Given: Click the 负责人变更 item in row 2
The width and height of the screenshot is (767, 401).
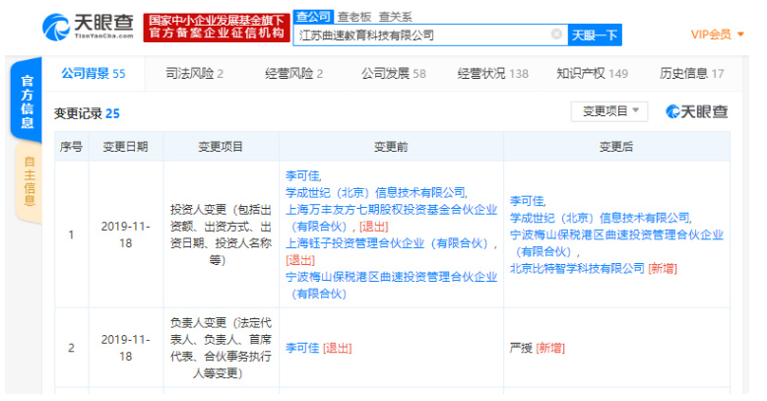Looking at the screenshot, I should 221,348.
